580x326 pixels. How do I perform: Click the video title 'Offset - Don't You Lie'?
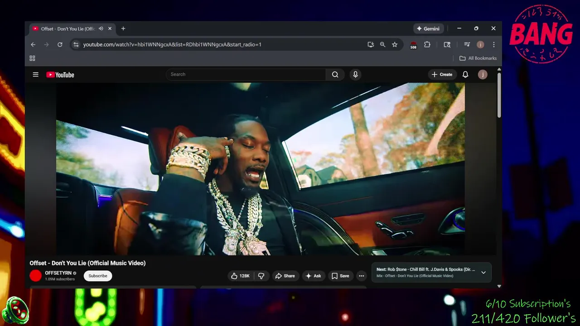pos(87,263)
